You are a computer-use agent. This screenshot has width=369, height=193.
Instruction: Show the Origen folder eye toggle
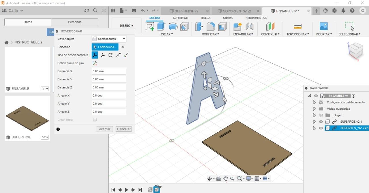(x=321, y=115)
